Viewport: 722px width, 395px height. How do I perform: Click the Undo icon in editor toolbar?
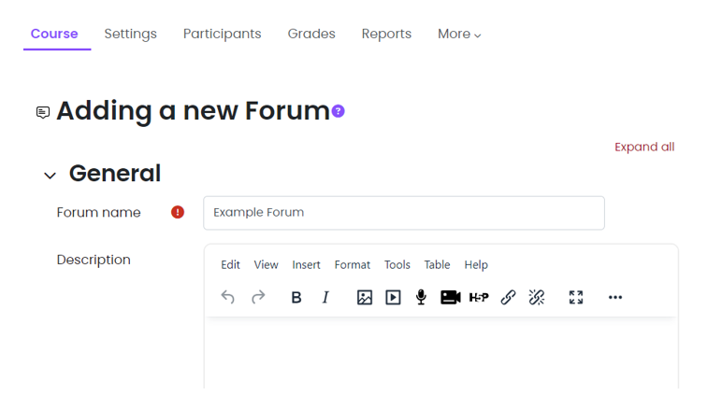tap(227, 297)
